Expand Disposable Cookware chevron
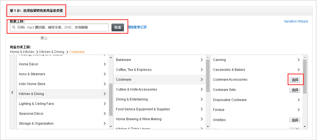The image size is (317, 140). 299,100
